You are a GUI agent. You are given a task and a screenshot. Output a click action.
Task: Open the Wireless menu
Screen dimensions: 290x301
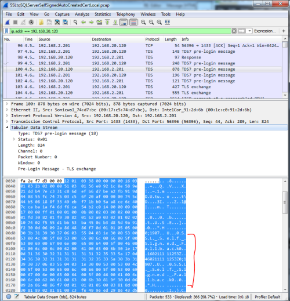(148, 14)
